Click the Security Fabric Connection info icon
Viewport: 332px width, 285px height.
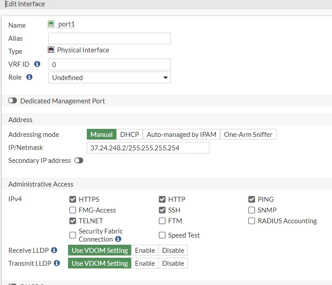(x=118, y=239)
